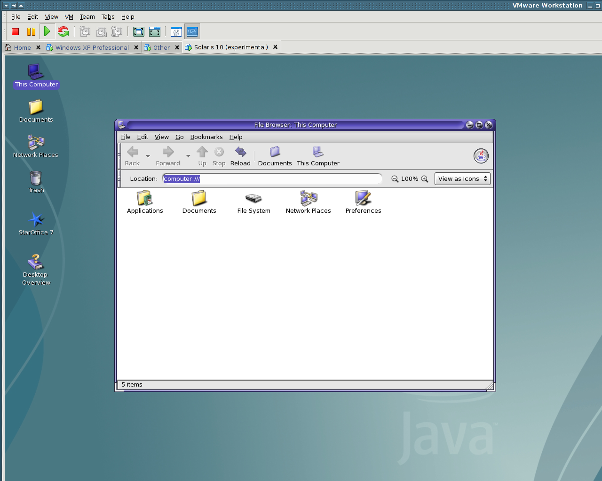The image size is (602, 481).
Task: Click the red Power Off button
Action: point(16,31)
